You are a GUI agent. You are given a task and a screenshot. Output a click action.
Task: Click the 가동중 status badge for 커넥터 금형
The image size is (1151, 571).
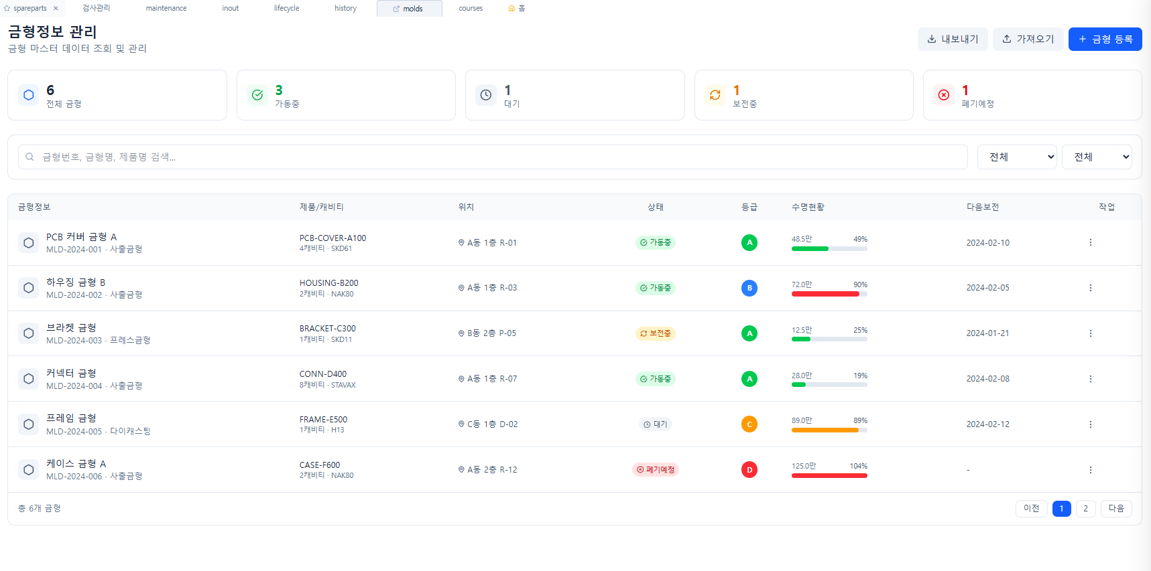[655, 379]
